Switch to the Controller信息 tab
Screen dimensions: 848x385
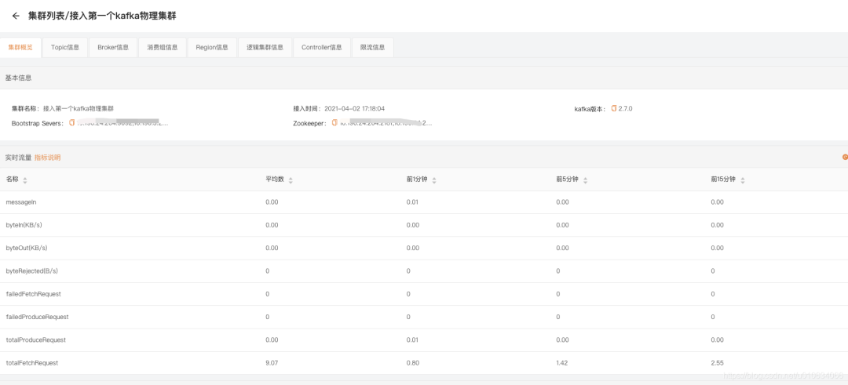pyautogui.click(x=322, y=48)
